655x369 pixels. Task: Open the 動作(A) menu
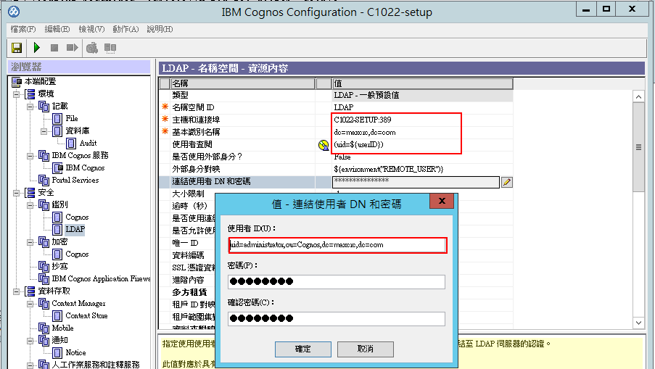coord(125,29)
